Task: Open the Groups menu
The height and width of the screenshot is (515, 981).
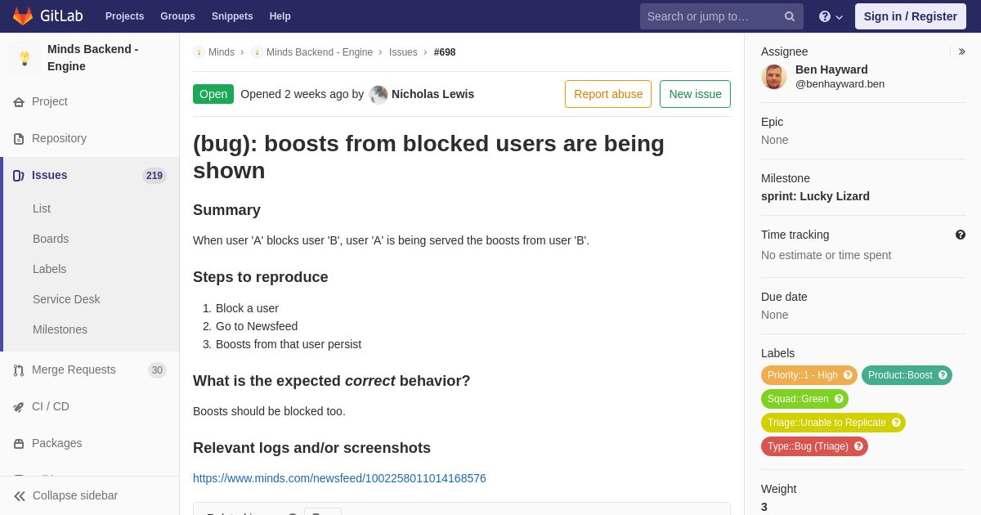Action: [x=177, y=16]
